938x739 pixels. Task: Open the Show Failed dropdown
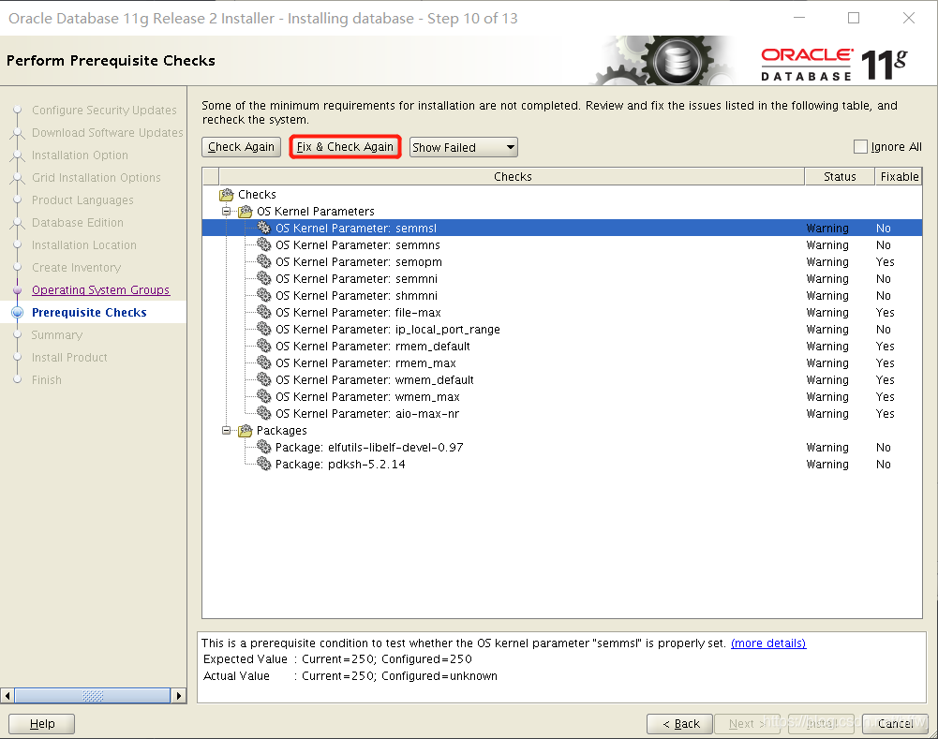pyautogui.click(x=464, y=147)
